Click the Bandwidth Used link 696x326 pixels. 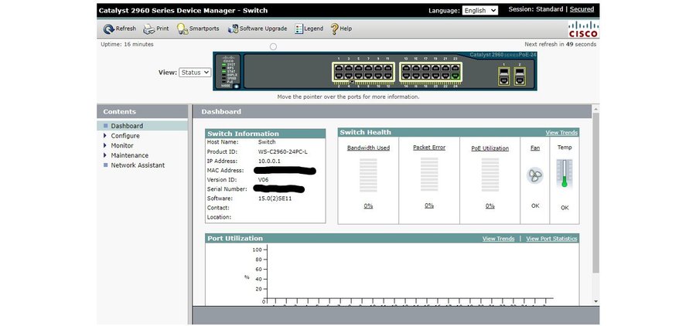[368, 148]
